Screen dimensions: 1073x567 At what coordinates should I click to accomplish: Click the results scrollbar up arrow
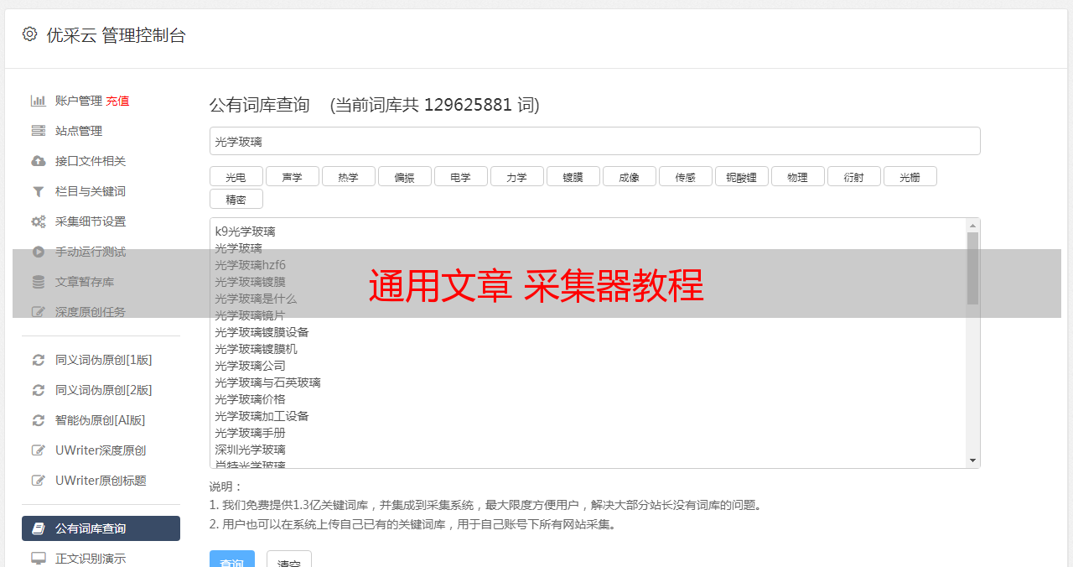tap(972, 226)
